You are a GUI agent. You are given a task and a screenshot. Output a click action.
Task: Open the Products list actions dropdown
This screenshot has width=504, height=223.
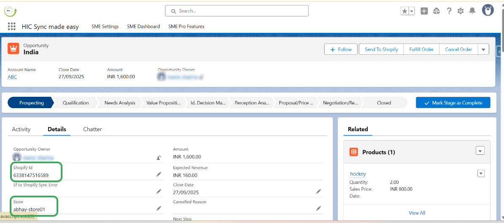(x=480, y=151)
